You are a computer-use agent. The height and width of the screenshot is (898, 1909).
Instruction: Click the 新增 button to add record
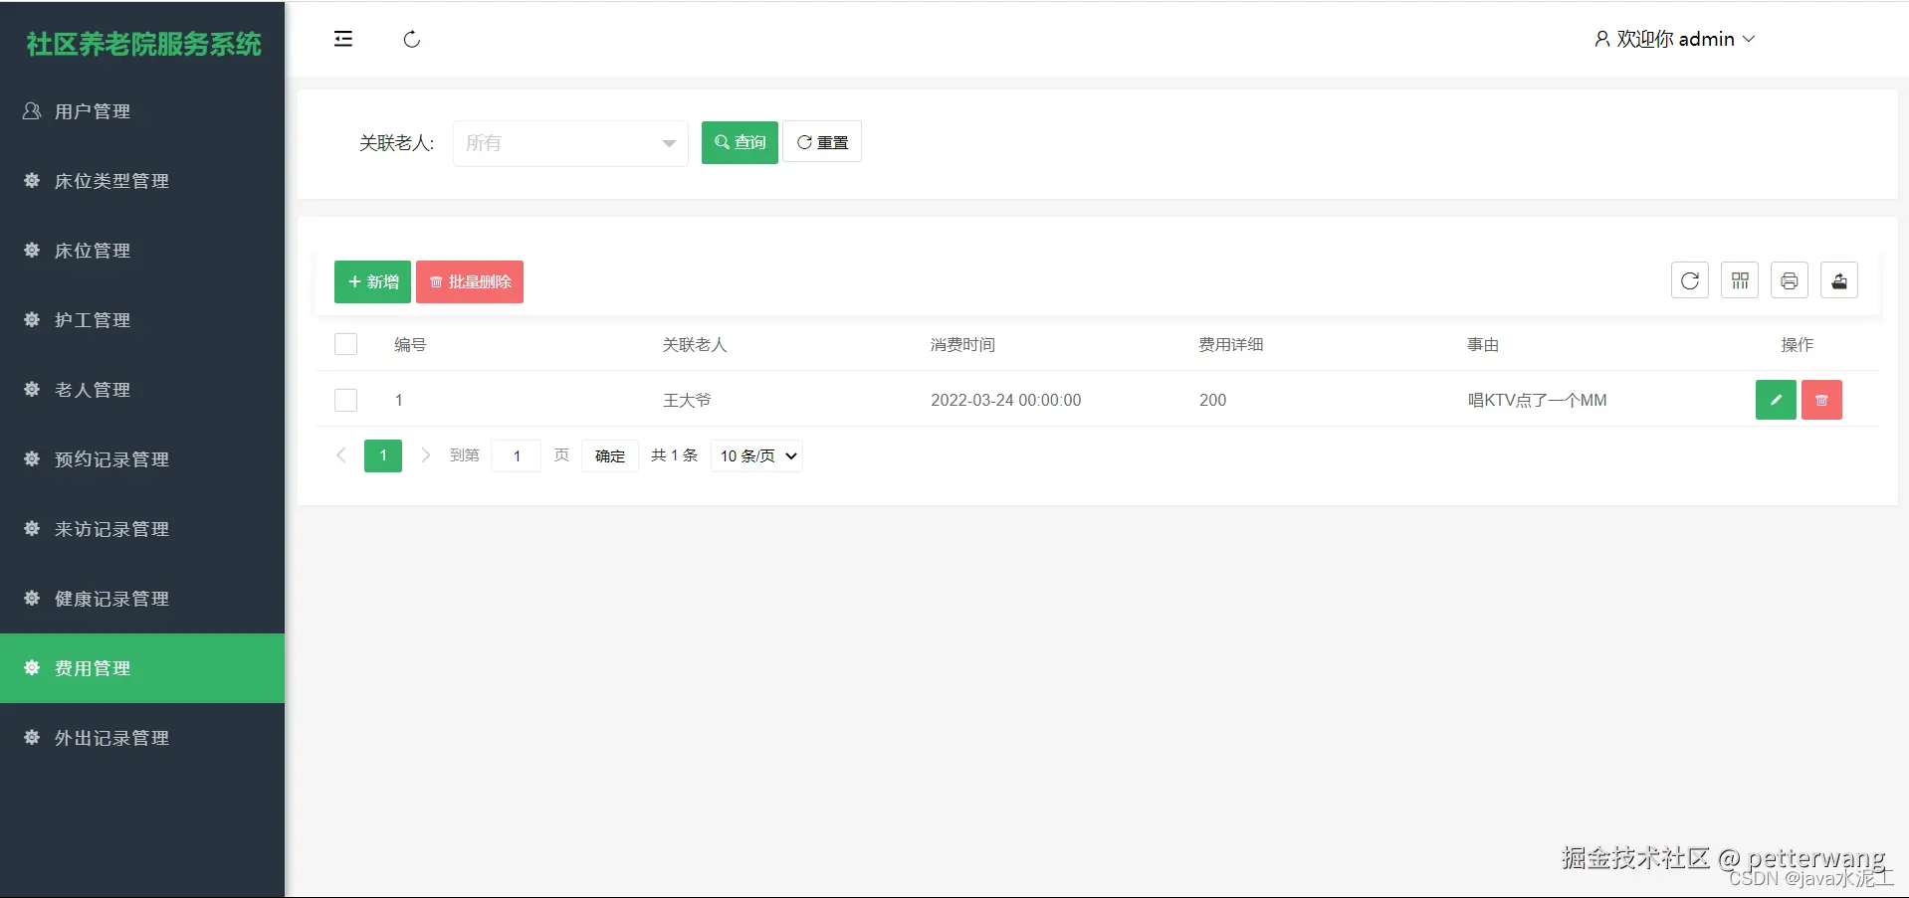371,281
